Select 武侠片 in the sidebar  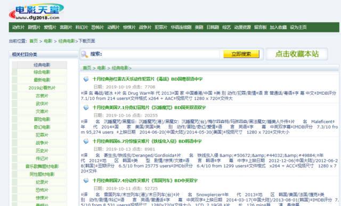(x=42, y=104)
